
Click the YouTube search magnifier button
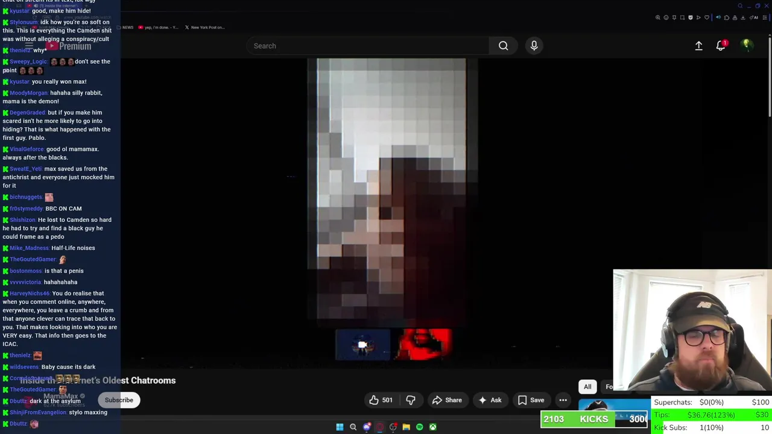(503, 46)
